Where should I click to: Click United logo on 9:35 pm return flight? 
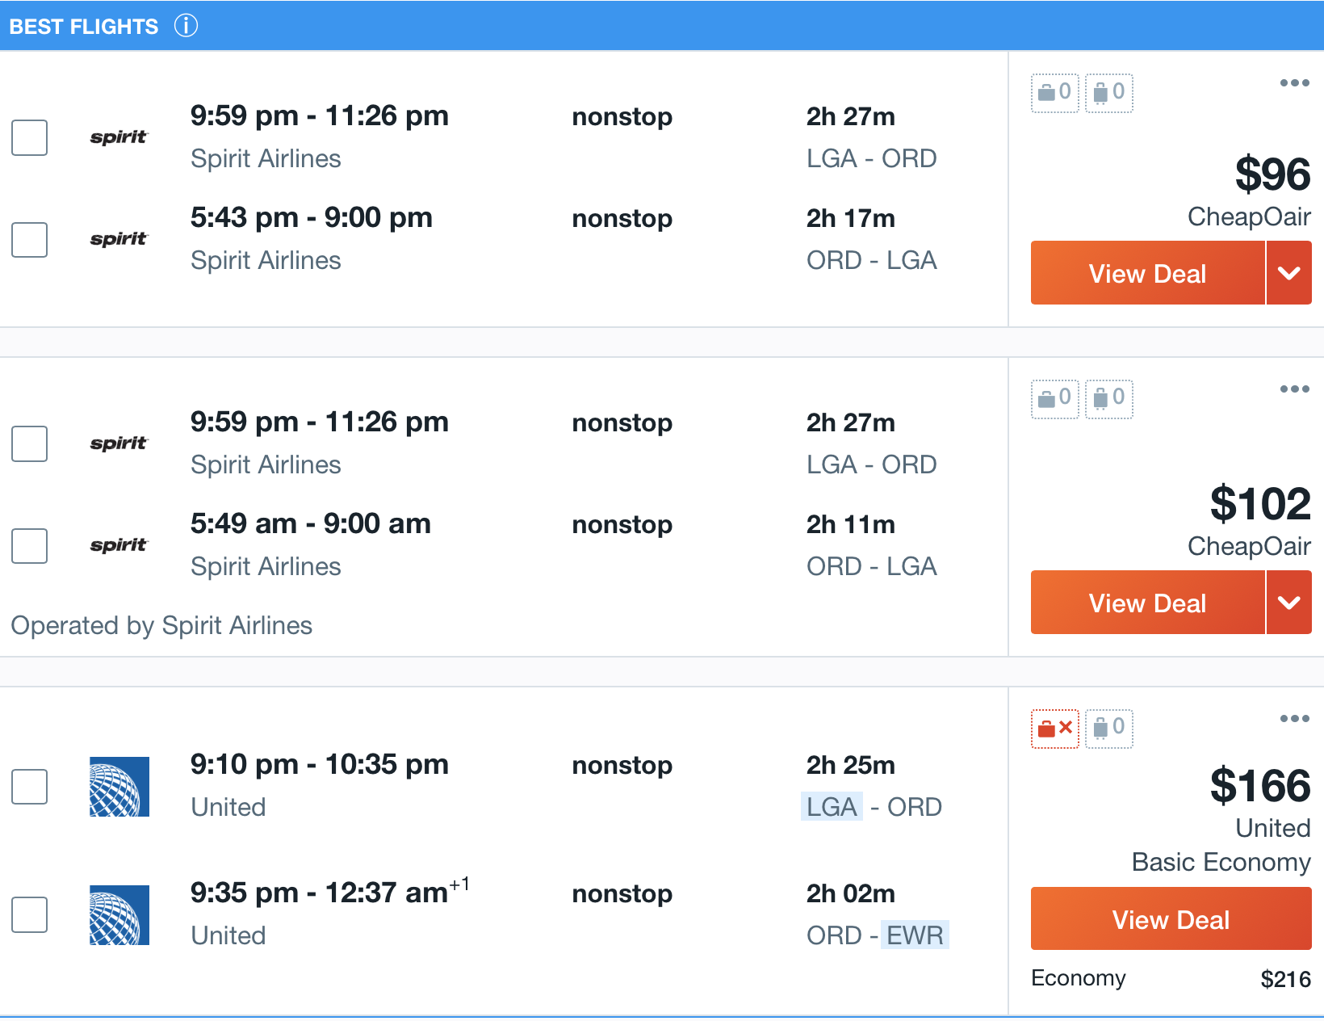tap(119, 914)
